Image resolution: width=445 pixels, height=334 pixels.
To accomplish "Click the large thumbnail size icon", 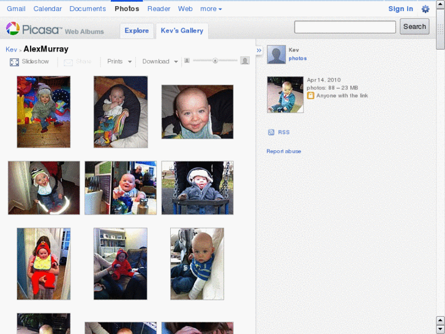I will [245, 61].
